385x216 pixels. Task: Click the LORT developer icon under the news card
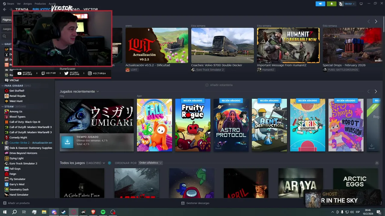[128, 70]
